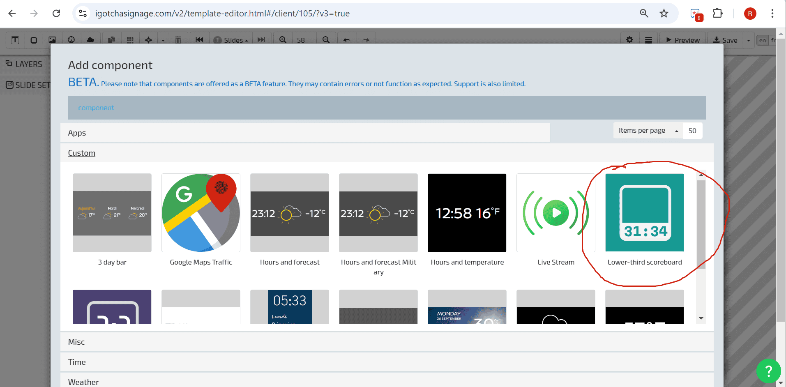
Task: Expand the Weather category section
Action: 83,382
